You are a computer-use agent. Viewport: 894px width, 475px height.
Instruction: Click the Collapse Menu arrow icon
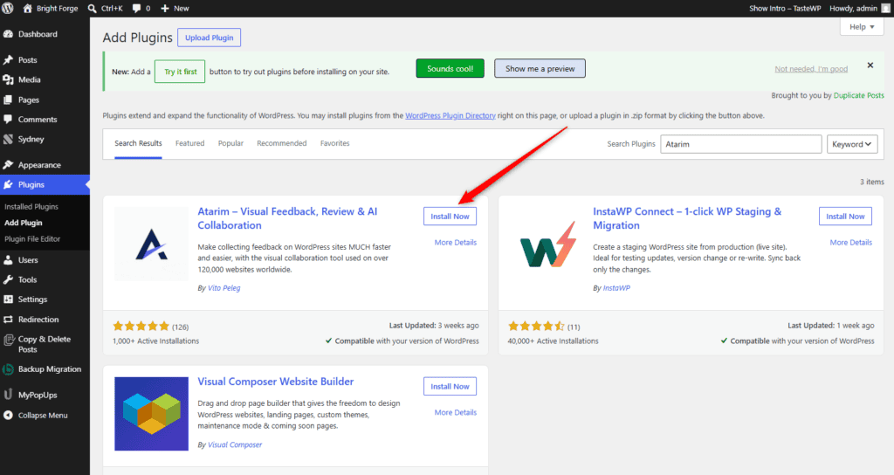pyautogui.click(x=8, y=415)
